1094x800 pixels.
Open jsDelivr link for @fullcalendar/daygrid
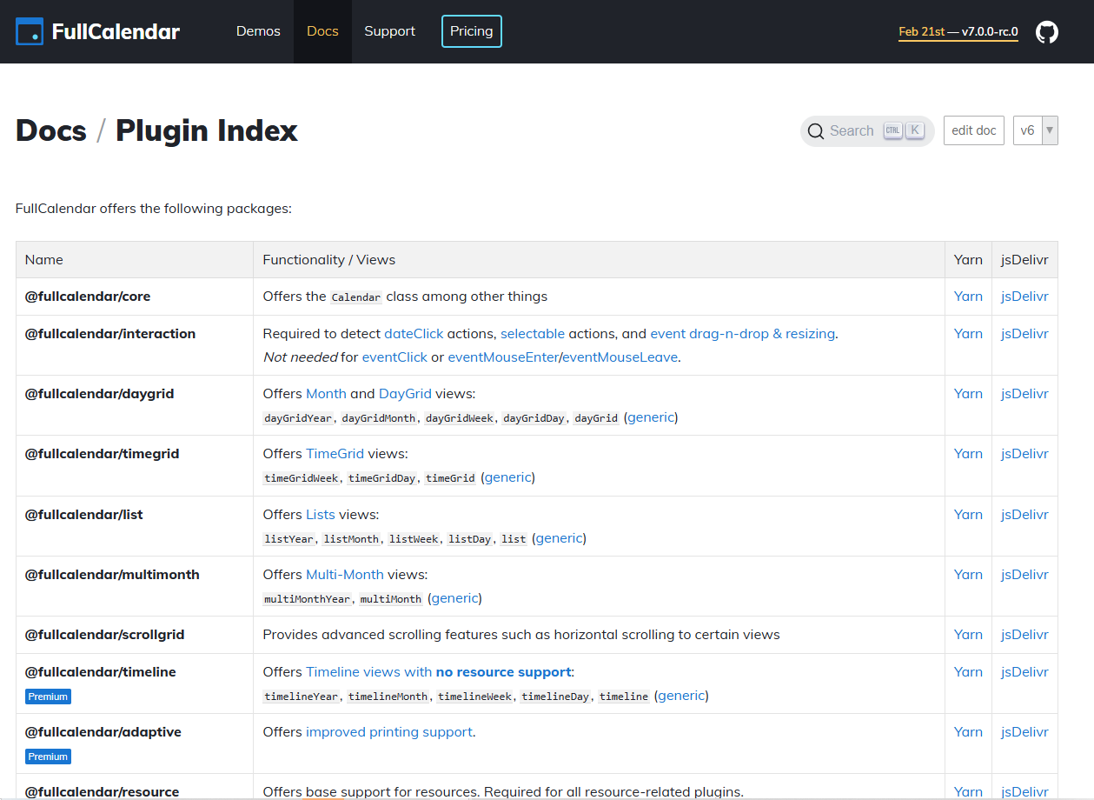(x=1024, y=394)
